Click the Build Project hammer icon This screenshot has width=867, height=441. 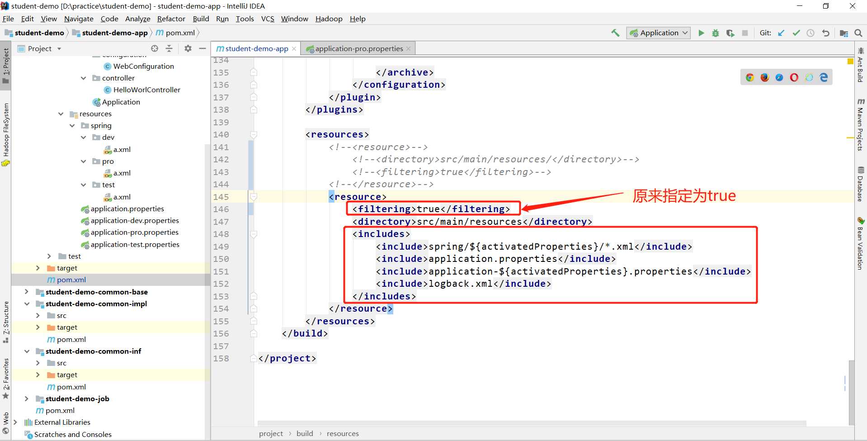click(x=615, y=33)
